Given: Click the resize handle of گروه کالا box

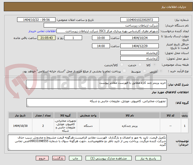Looking at the screenshot, I should [28, 106].
